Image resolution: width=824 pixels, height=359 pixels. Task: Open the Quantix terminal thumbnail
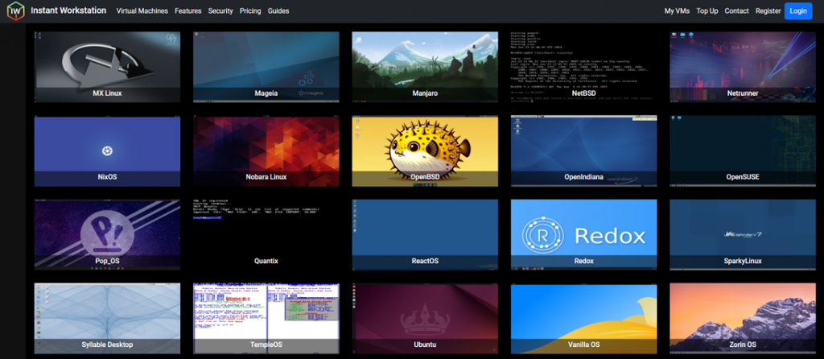tap(266, 235)
